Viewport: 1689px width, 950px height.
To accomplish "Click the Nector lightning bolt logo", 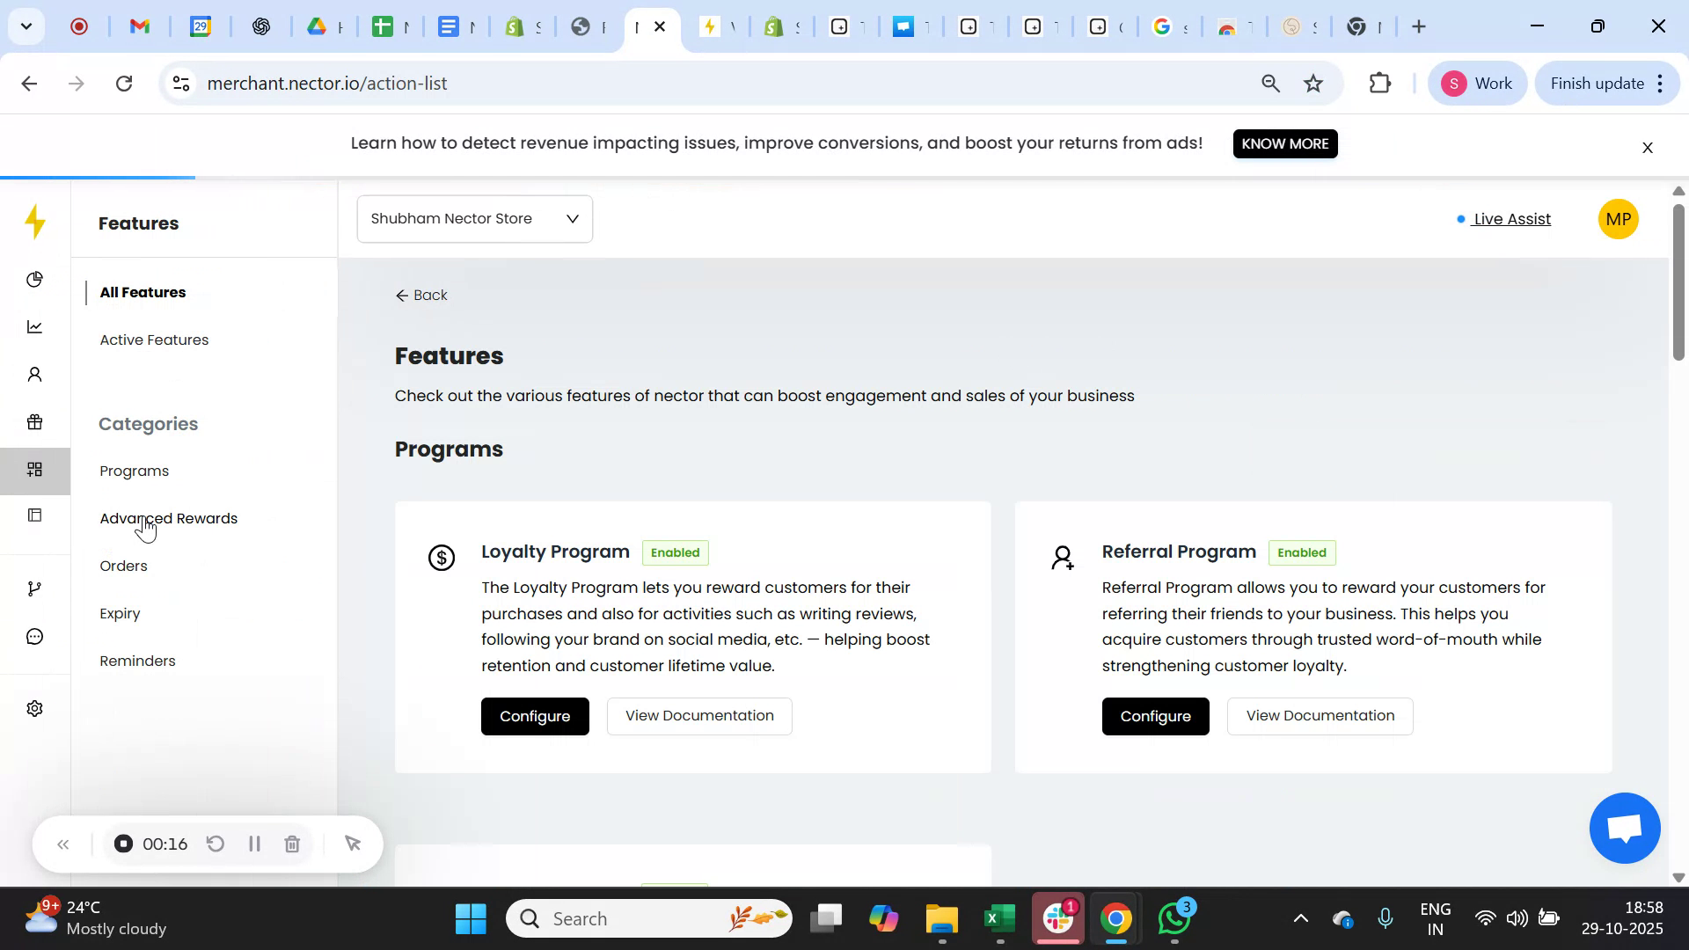I will [34, 223].
